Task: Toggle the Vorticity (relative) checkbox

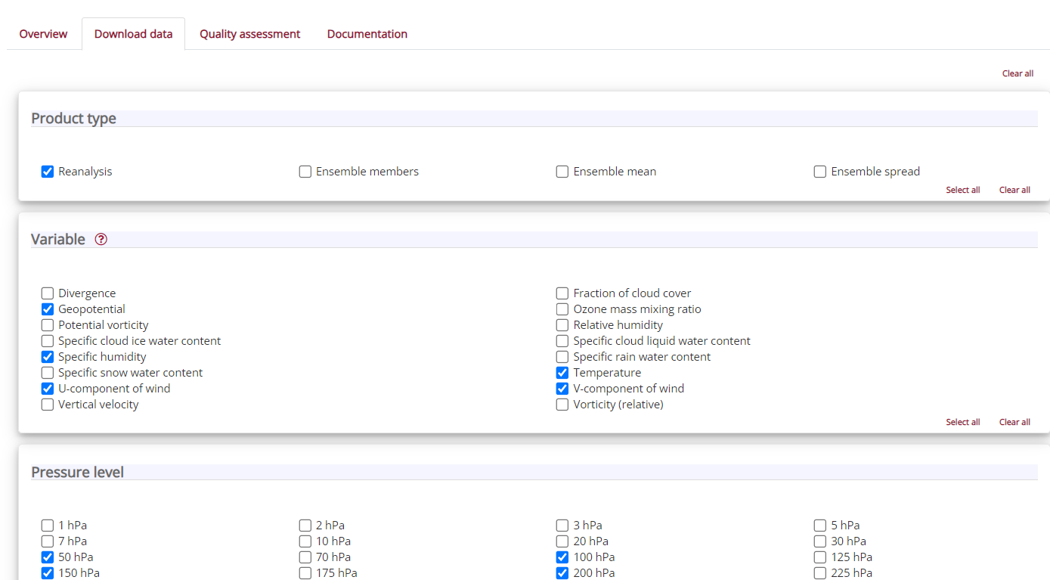Action: [x=562, y=405]
